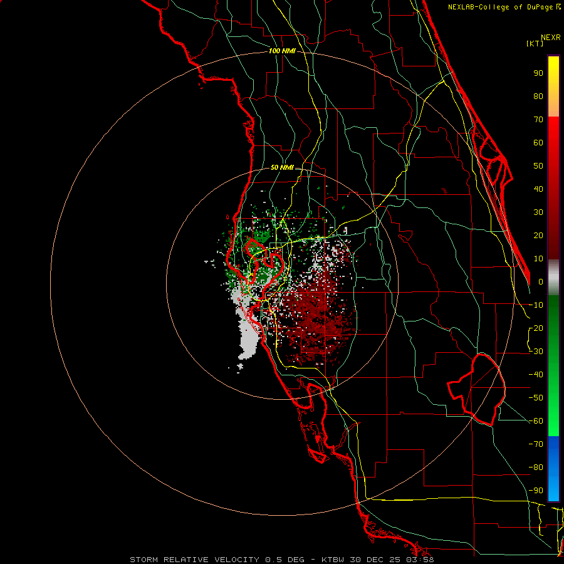The width and height of the screenshot is (564, 564).
Task: Click the 03:58 timestamp in the caption
Action: (x=420, y=560)
